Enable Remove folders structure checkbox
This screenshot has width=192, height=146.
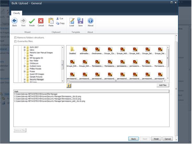[x=15, y=38]
